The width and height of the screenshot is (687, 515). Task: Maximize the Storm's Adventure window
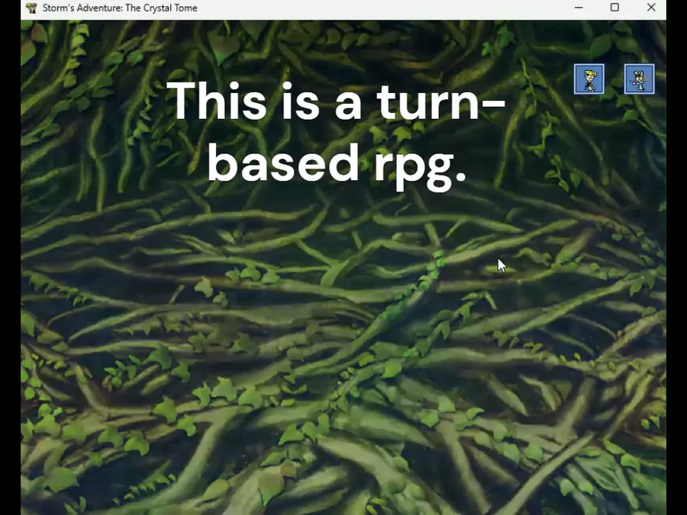tap(614, 8)
